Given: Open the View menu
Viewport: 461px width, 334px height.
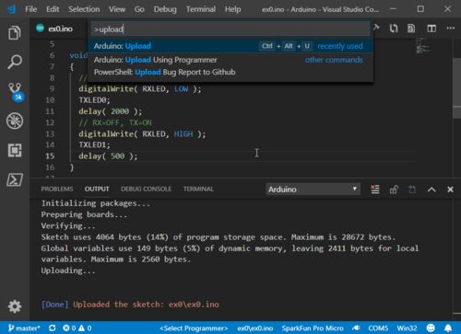Looking at the screenshot, I should pos(117,9).
